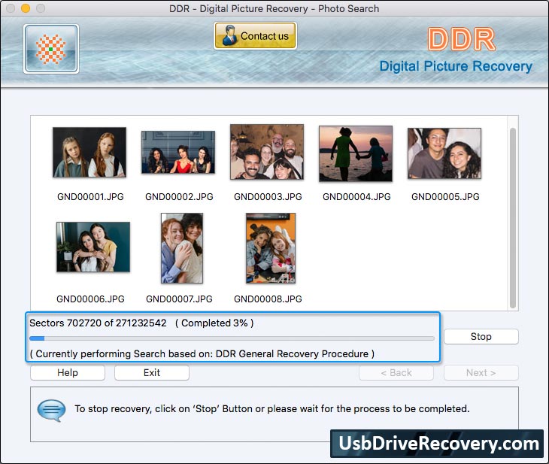Select the GND00002.JPG thumbnail image
549x464 pixels.
(x=178, y=153)
